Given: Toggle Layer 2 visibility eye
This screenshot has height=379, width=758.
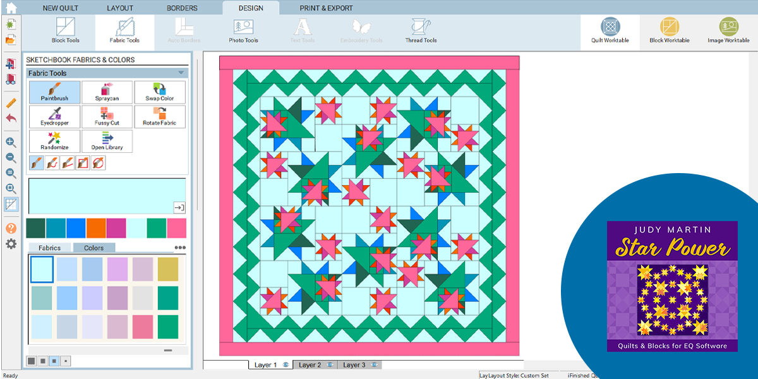Looking at the screenshot, I should [330, 365].
